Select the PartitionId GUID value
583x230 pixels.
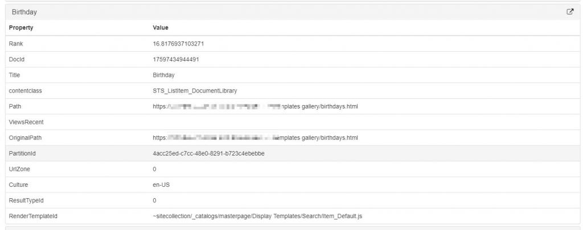click(x=208, y=153)
